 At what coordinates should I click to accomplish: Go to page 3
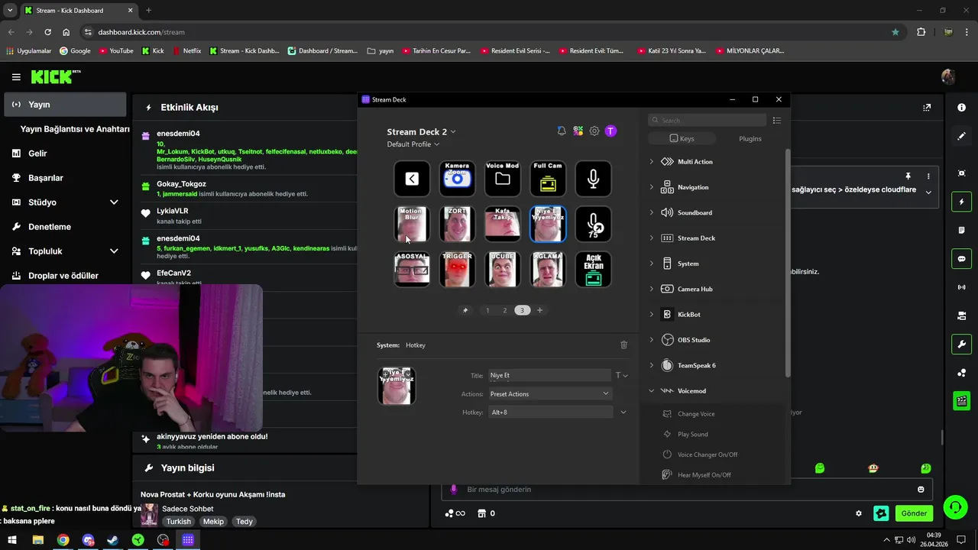[523, 310]
